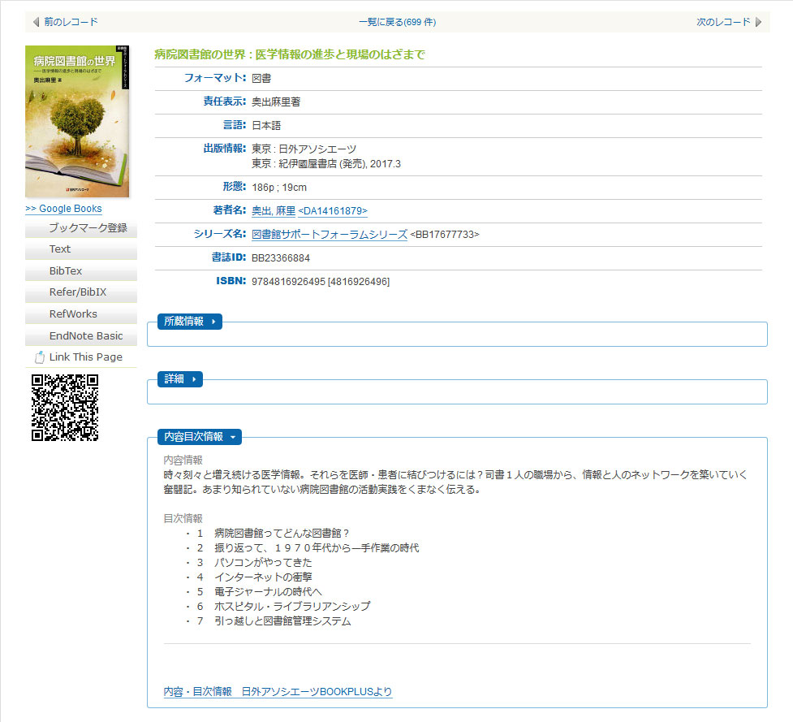This screenshot has width=793, height=722.
Task: Export record as Text
Action: (60, 249)
